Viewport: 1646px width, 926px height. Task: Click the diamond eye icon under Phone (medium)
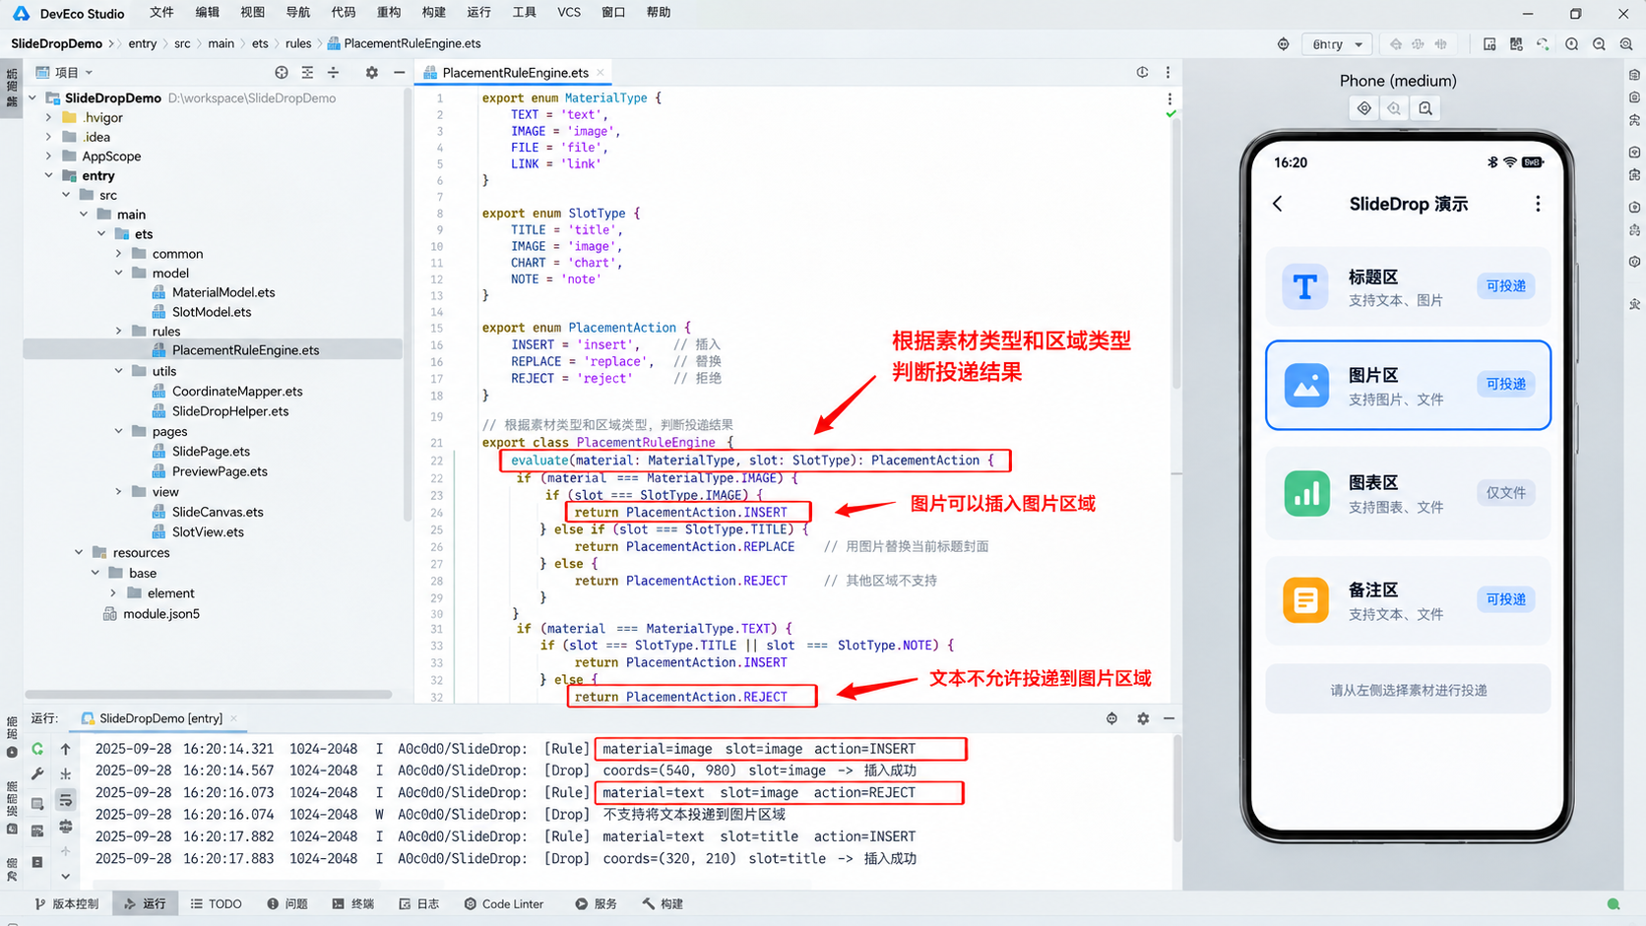(x=1364, y=108)
